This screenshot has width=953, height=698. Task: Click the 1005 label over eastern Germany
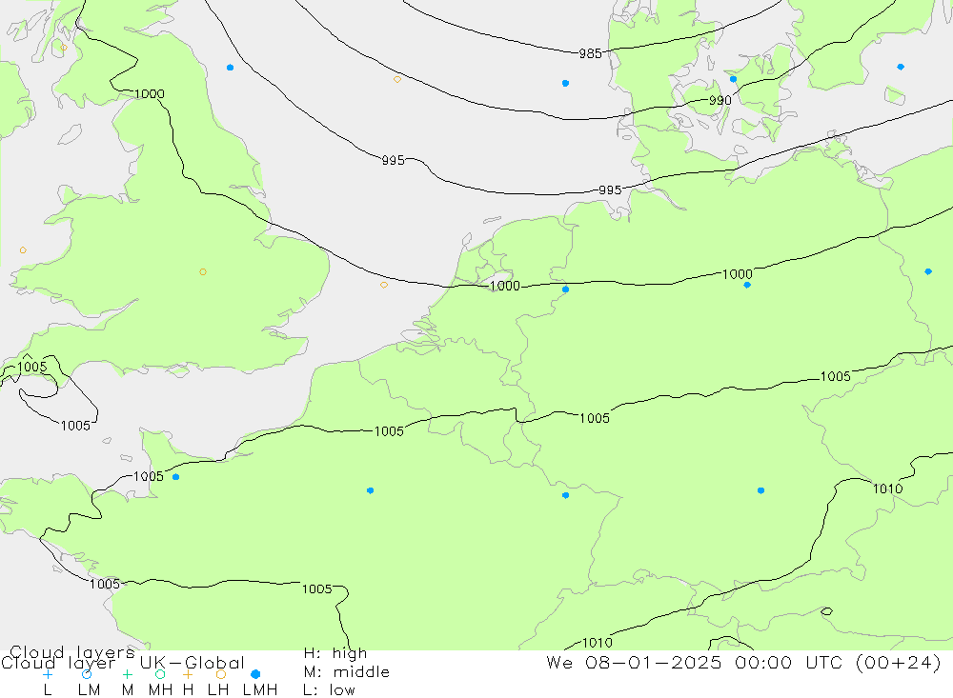tap(836, 377)
